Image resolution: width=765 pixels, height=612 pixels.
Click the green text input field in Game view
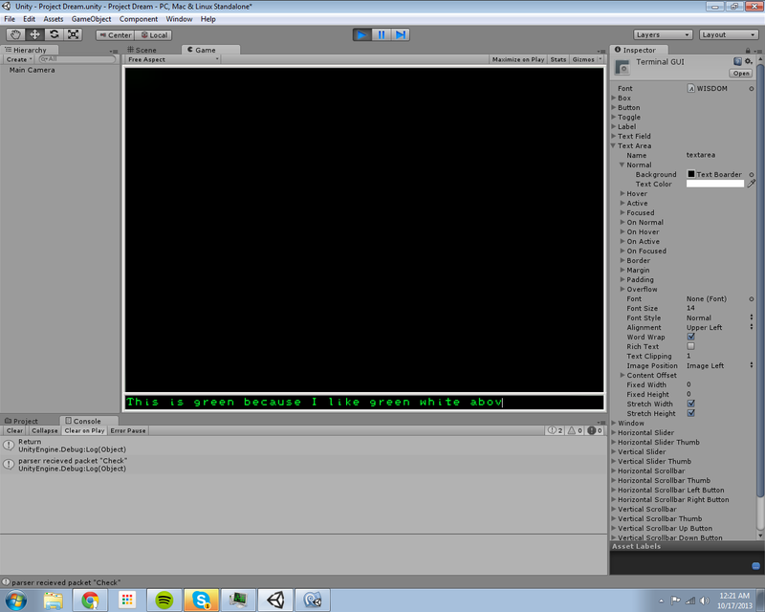pos(364,403)
